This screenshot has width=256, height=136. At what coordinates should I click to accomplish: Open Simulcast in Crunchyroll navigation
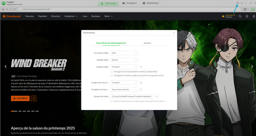pyautogui.click(x=56, y=16)
